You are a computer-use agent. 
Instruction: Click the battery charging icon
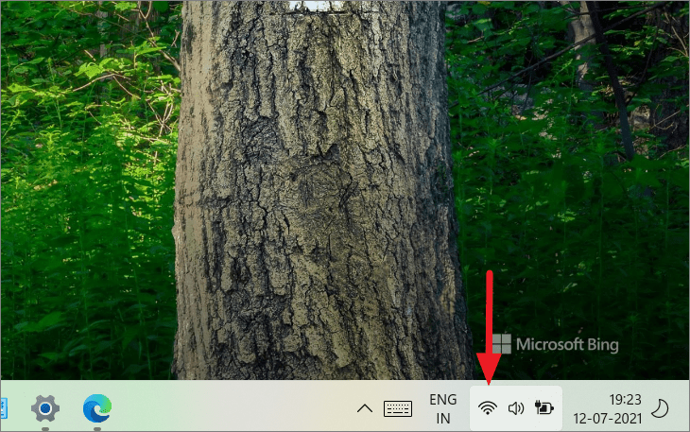click(544, 407)
